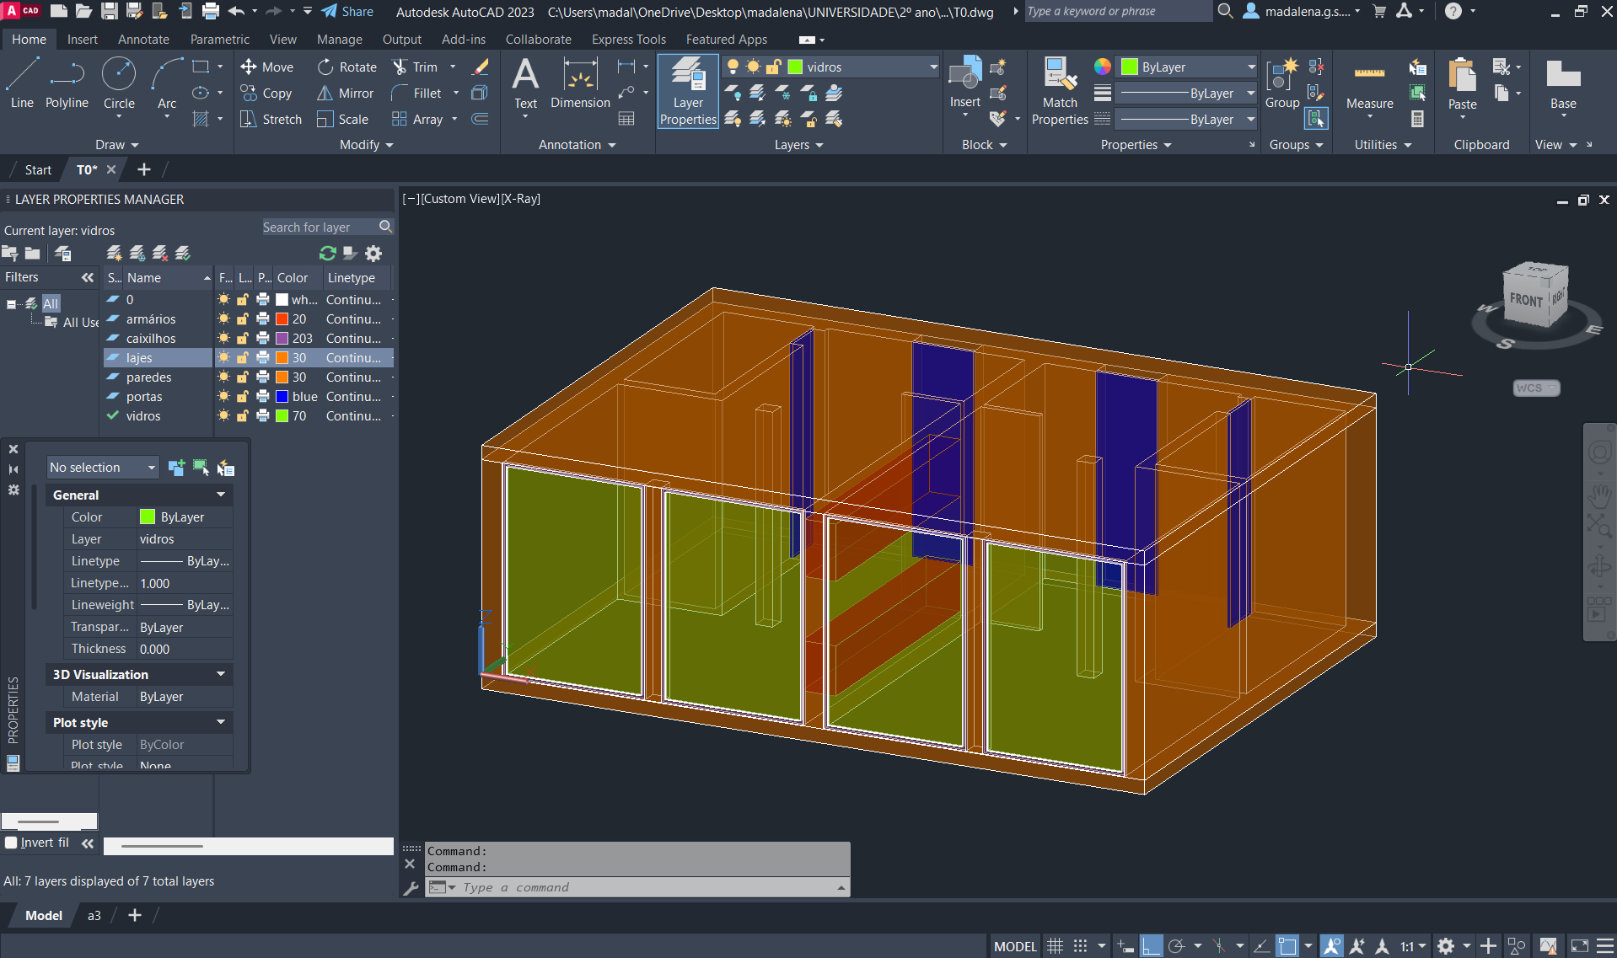Screen dimensions: 1617x958
Task: Click the Share button
Action: (347, 12)
